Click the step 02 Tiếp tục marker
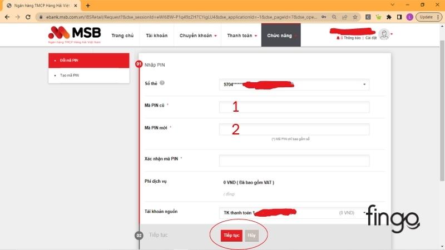 (x=139, y=235)
